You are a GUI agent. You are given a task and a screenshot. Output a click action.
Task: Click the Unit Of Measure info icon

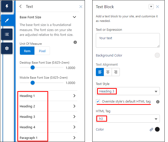tap(75, 42)
